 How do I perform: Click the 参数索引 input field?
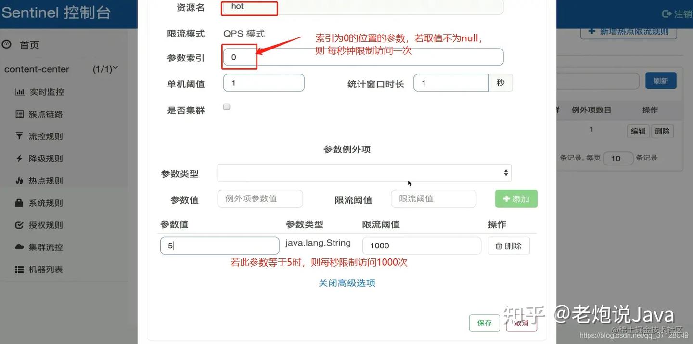tap(363, 57)
